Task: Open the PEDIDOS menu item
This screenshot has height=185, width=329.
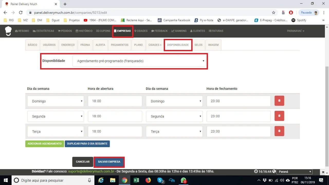Action: [65, 31]
